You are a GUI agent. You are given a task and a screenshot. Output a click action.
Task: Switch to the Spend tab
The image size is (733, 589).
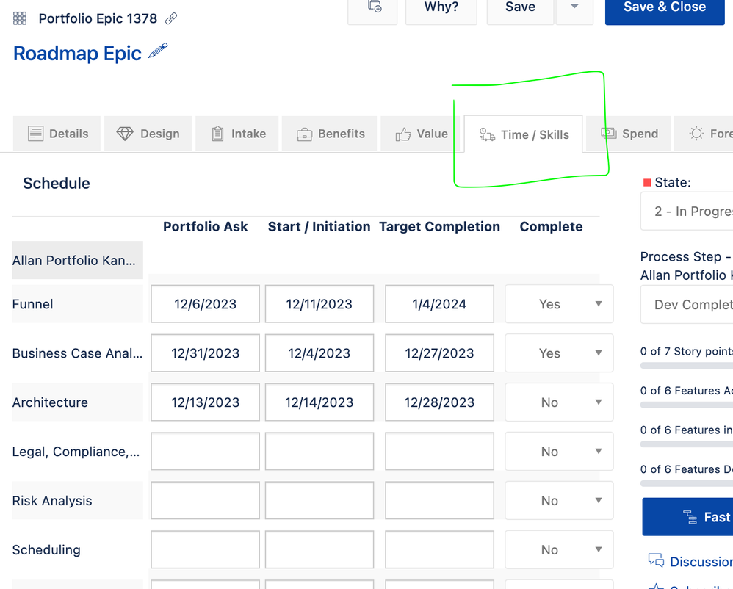point(629,134)
